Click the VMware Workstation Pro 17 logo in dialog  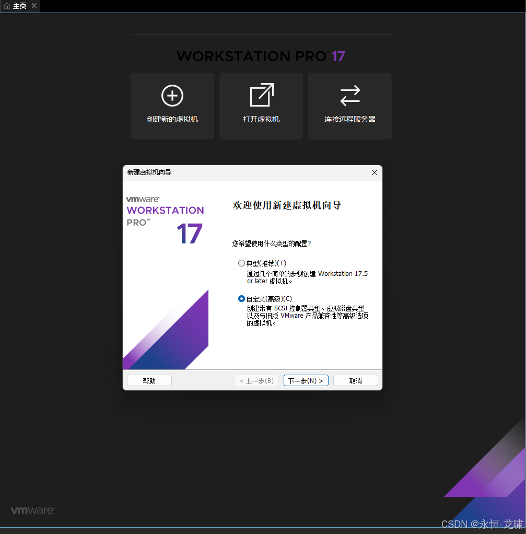pyautogui.click(x=165, y=219)
